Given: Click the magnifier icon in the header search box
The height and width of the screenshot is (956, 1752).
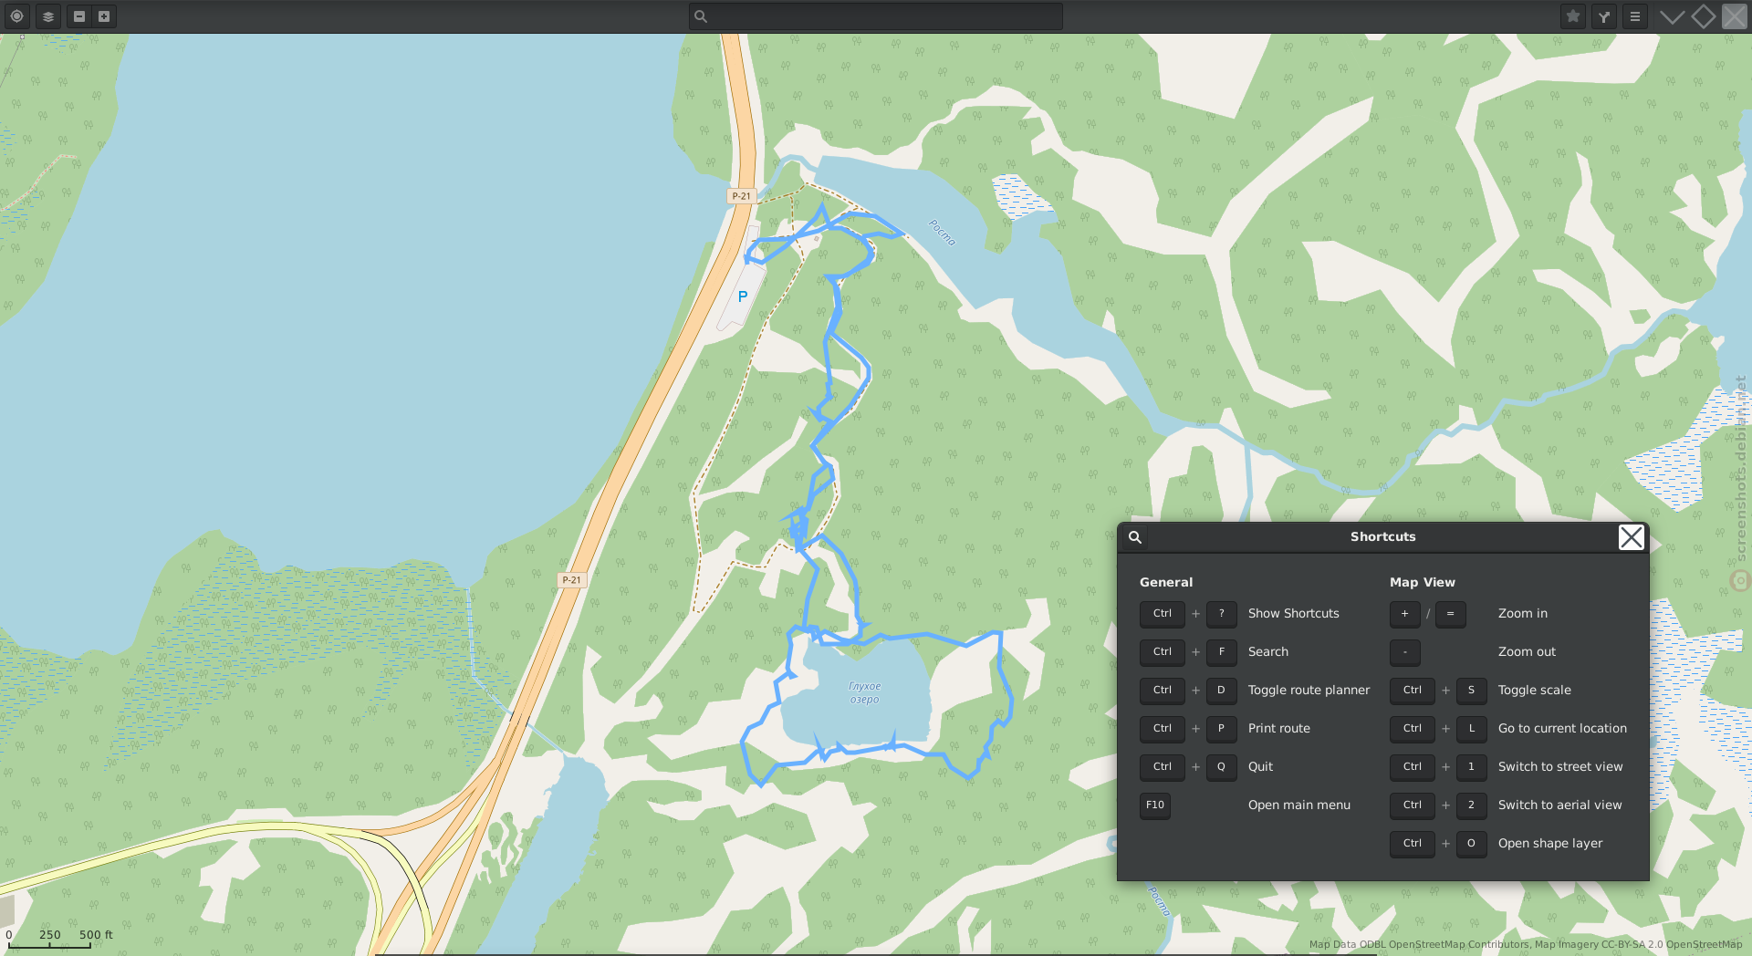Looking at the screenshot, I should (701, 16).
